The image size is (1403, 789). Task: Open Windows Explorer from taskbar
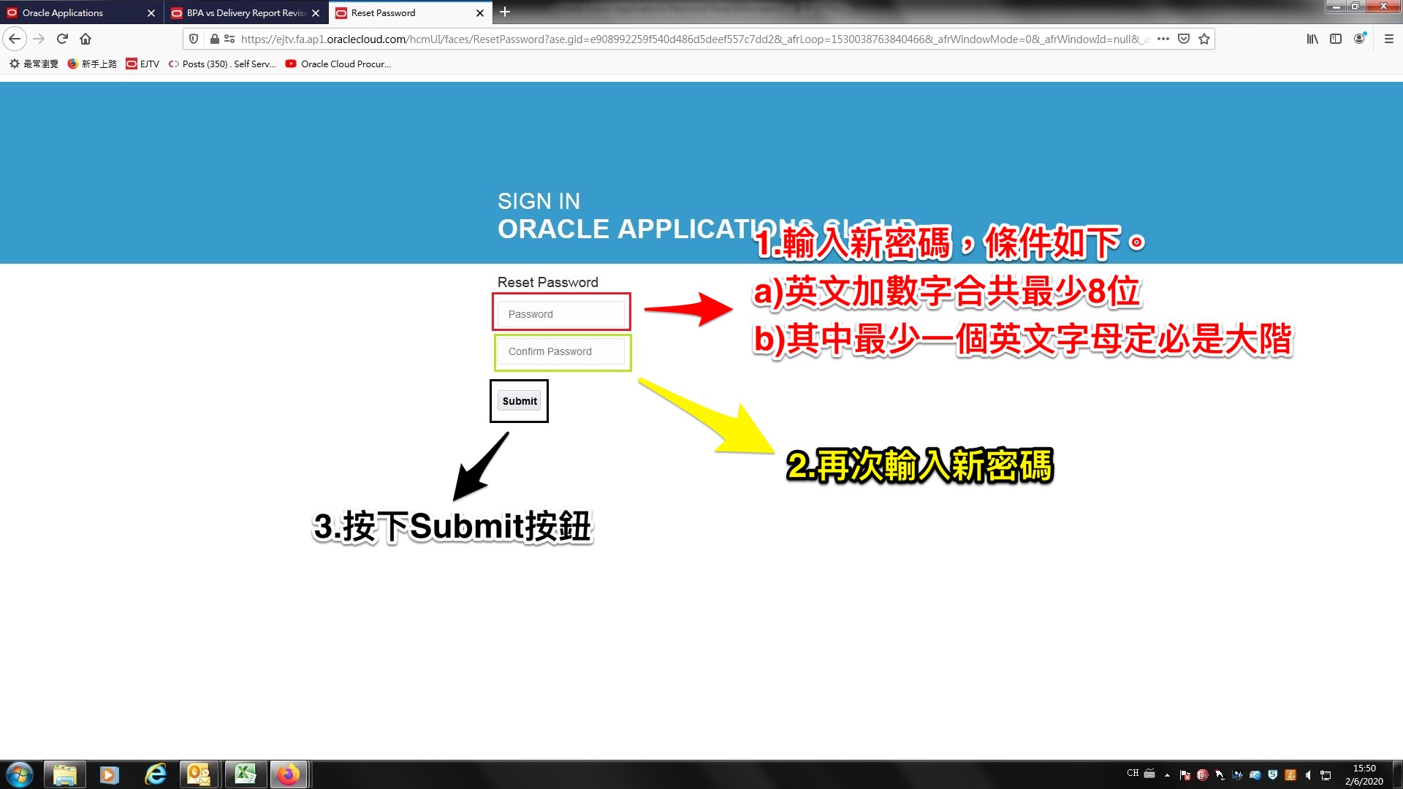pos(65,774)
